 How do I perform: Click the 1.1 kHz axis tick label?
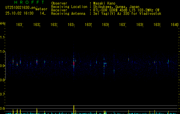(2, 37)
